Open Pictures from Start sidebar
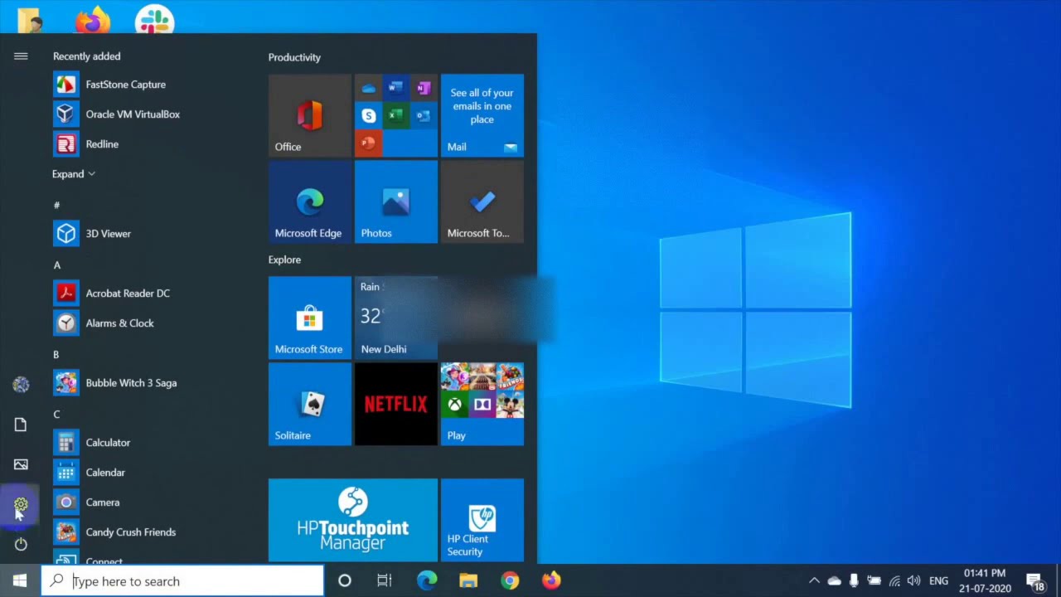Viewport: 1061px width, 597px height. (21, 464)
